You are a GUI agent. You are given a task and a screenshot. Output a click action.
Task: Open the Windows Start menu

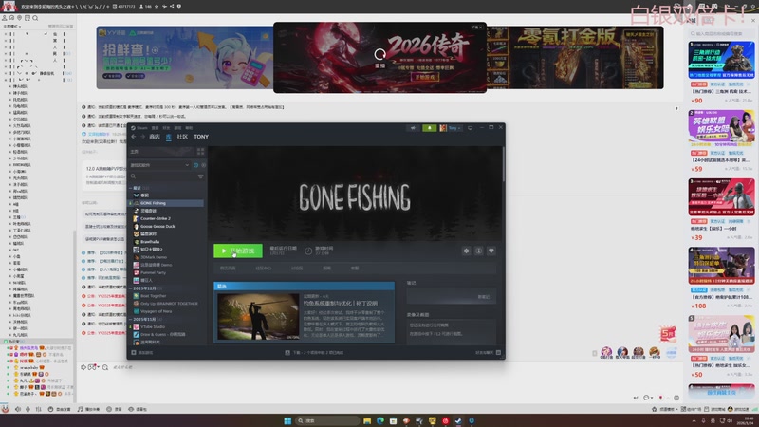pos(287,420)
